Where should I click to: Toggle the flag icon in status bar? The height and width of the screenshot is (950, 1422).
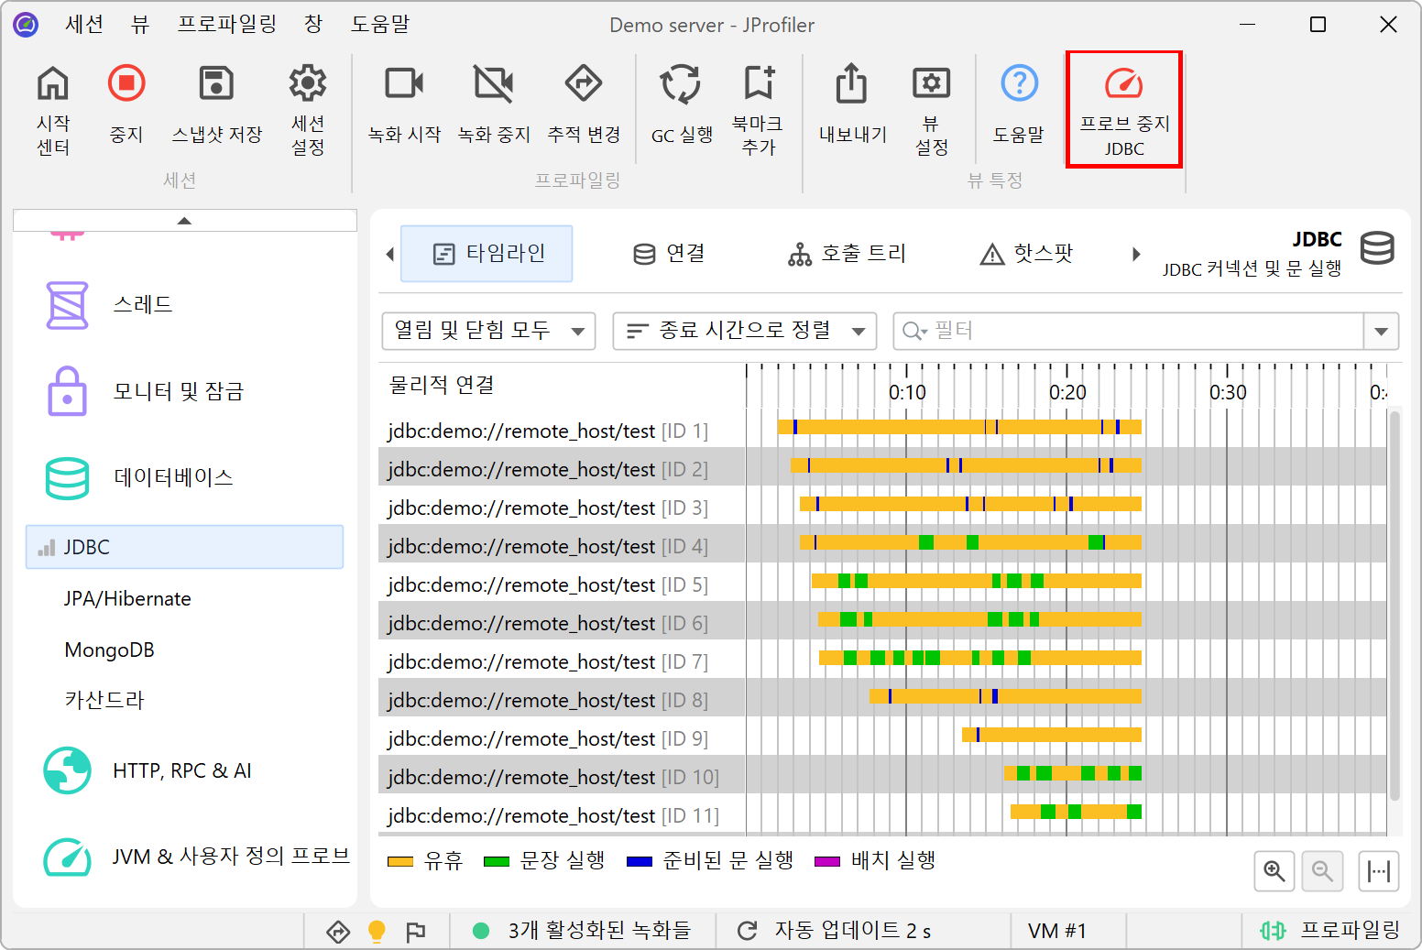point(416,931)
